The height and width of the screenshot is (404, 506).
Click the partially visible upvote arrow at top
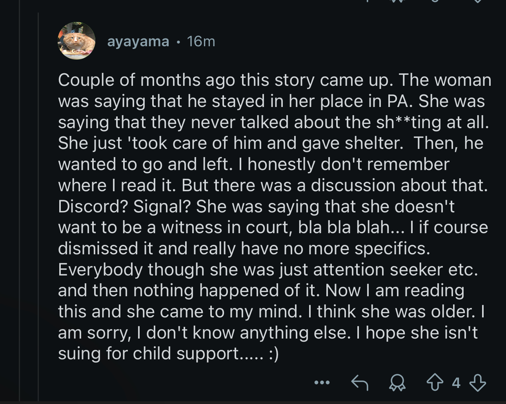[435, 1]
